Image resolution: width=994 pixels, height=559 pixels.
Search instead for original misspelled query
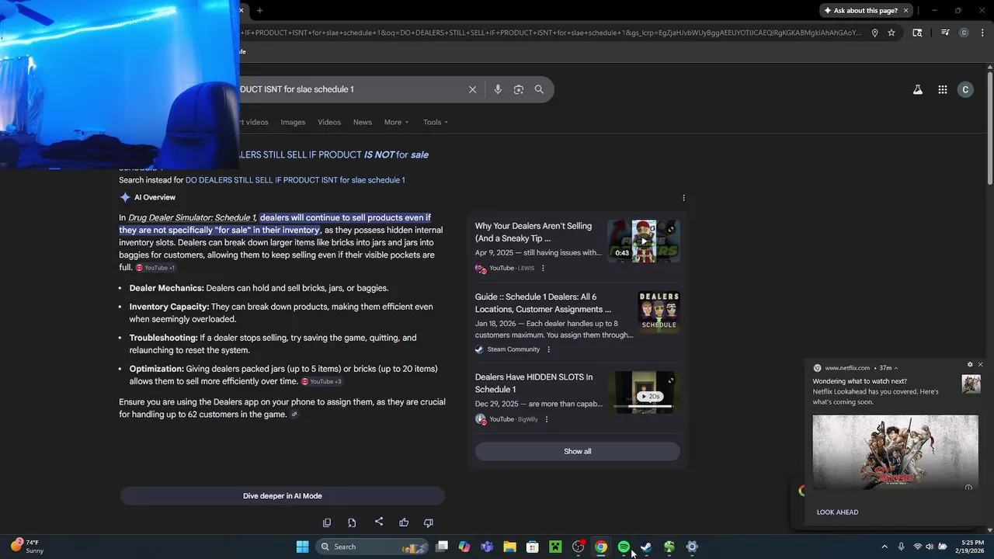pyautogui.click(x=295, y=180)
